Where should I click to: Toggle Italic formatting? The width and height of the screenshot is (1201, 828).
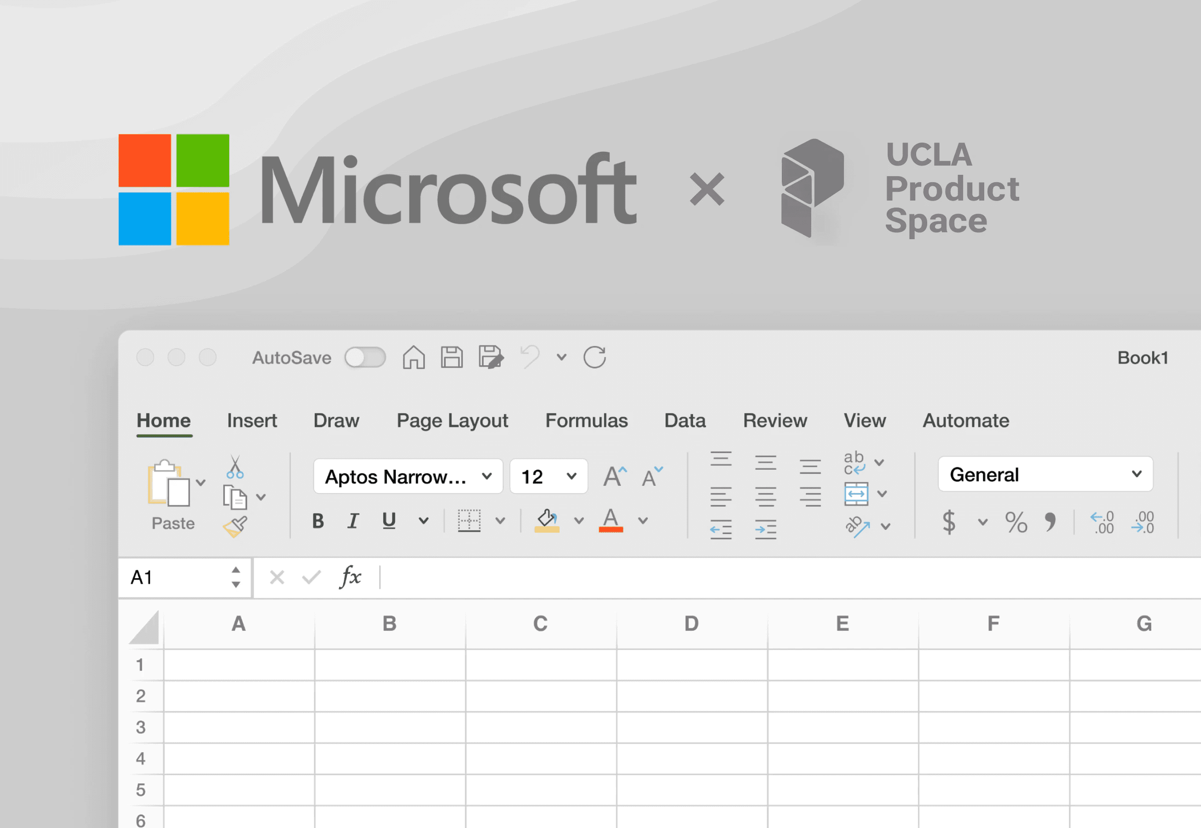coord(353,521)
